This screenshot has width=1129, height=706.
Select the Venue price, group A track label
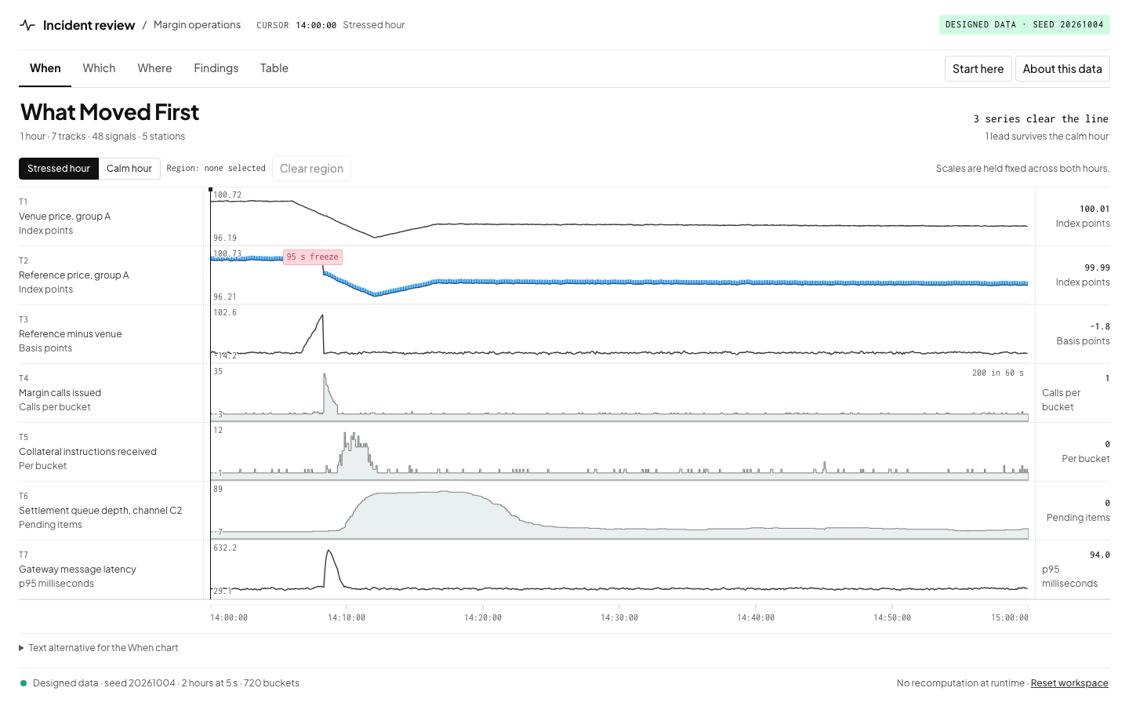(64, 217)
